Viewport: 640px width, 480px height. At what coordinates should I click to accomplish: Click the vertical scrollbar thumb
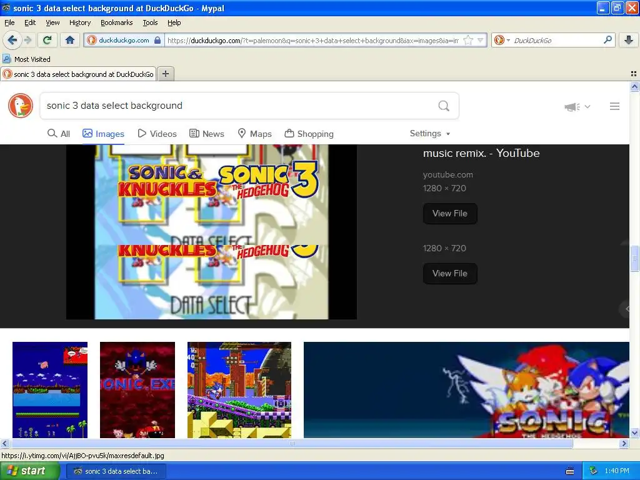(634, 258)
